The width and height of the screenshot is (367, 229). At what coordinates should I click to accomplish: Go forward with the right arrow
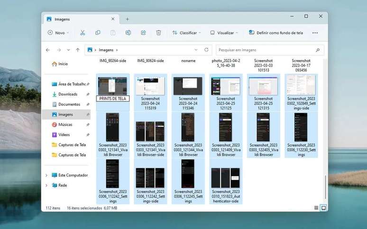(x=59, y=50)
